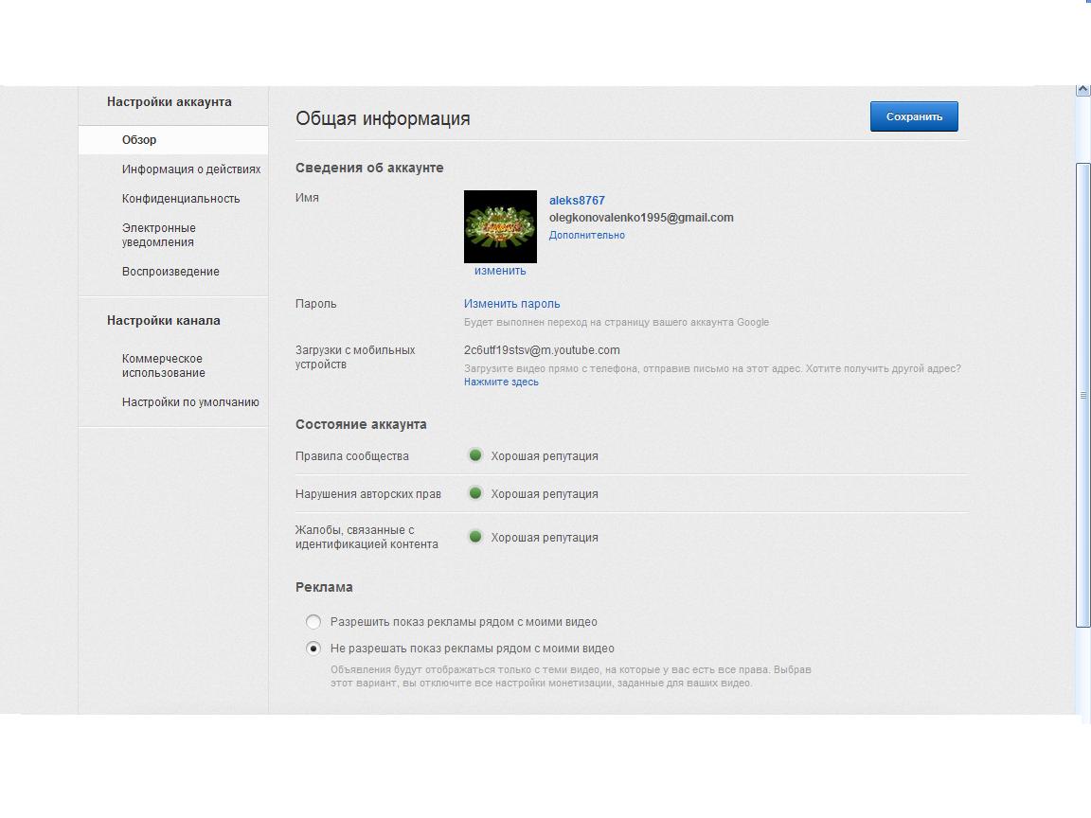
Task: Click the Настройки канала heading
Action: [x=164, y=321]
